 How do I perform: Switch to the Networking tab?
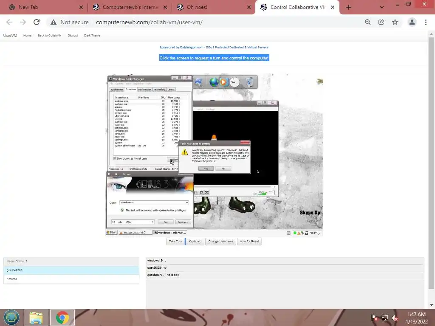pyautogui.click(x=160, y=90)
